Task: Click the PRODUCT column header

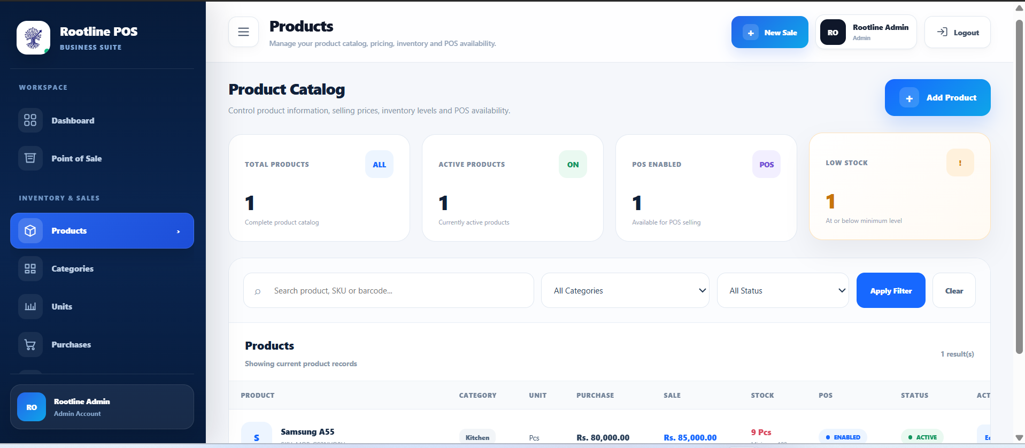Action: (x=258, y=395)
